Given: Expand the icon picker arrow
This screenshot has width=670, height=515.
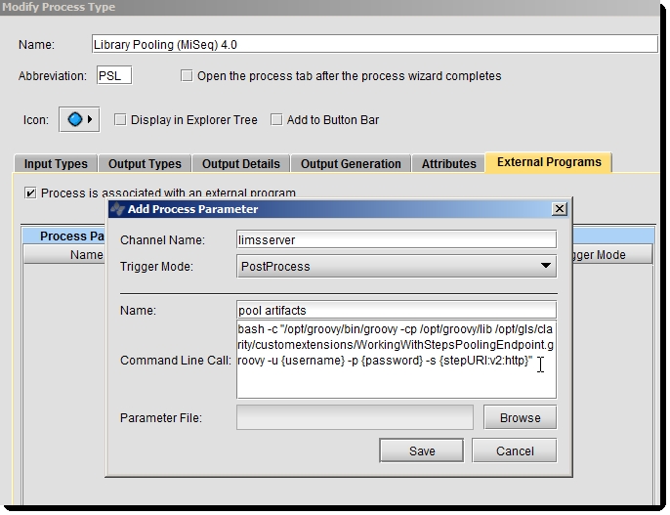Looking at the screenshot, I should coord(91,120).
